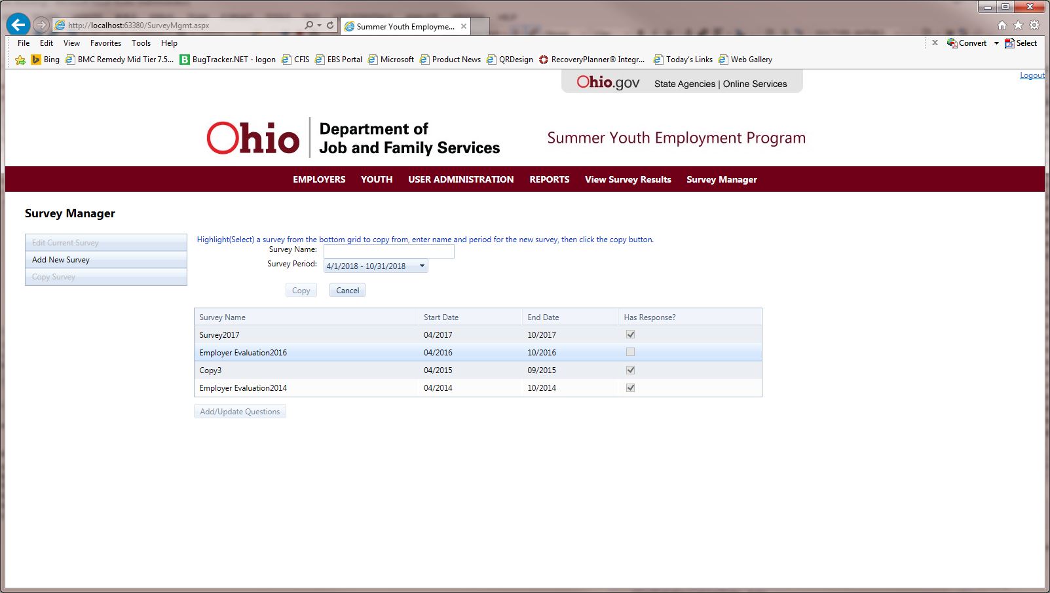The image size is (1050, 593).
Task: Select the Employer Evaluation2016 row
Action: (x=478, y=352)
